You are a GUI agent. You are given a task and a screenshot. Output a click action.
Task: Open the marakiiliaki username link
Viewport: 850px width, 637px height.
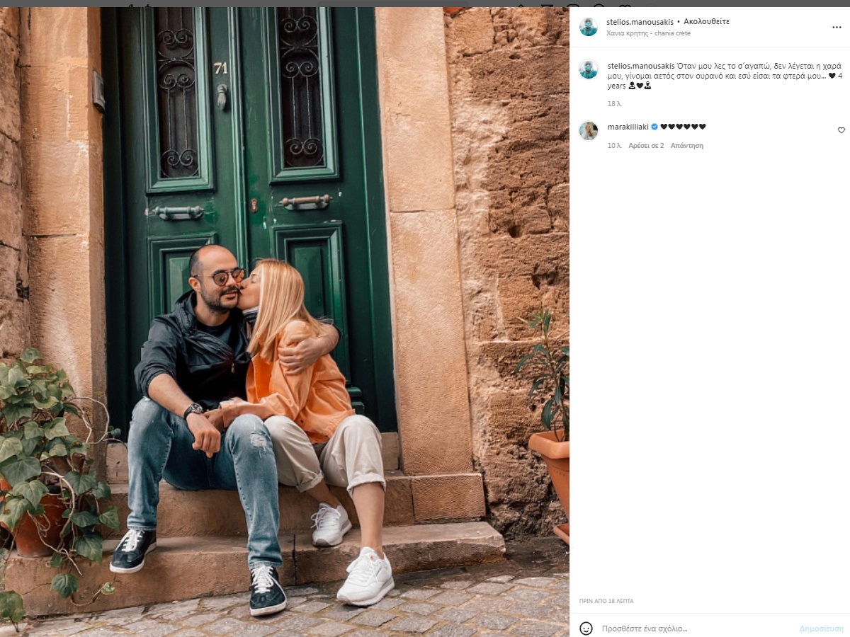[x=628, y=127]
